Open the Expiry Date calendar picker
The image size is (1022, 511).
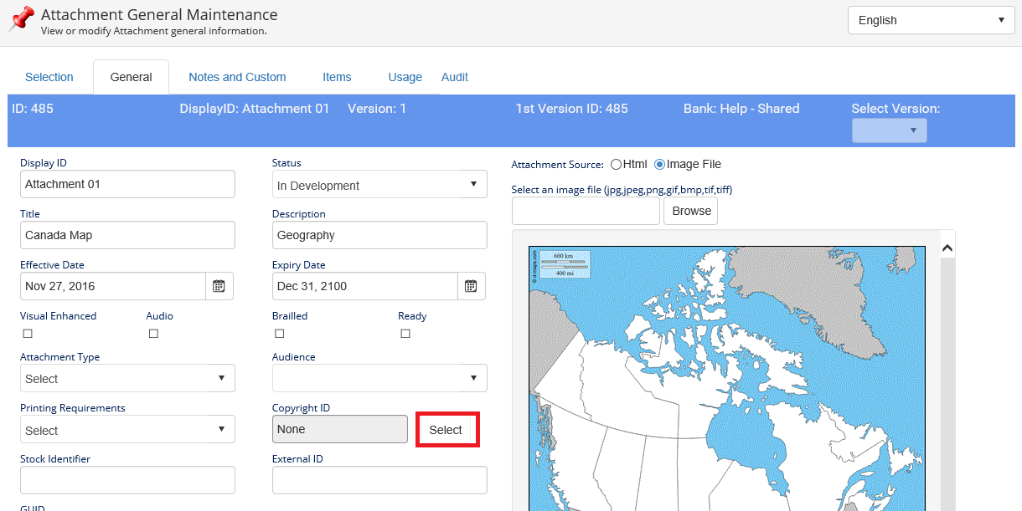pos(471,286)
